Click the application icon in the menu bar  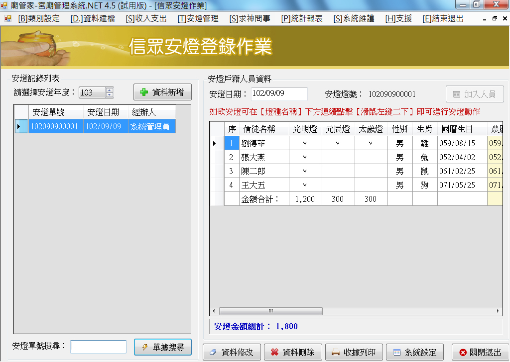click(8, 19)
